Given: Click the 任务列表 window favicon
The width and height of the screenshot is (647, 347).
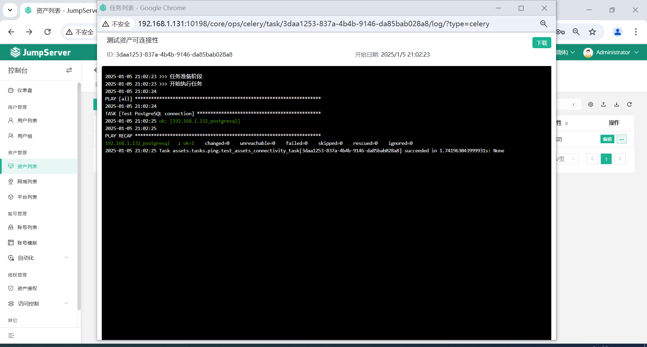Looking at the screenshot, I should point(103,8).
